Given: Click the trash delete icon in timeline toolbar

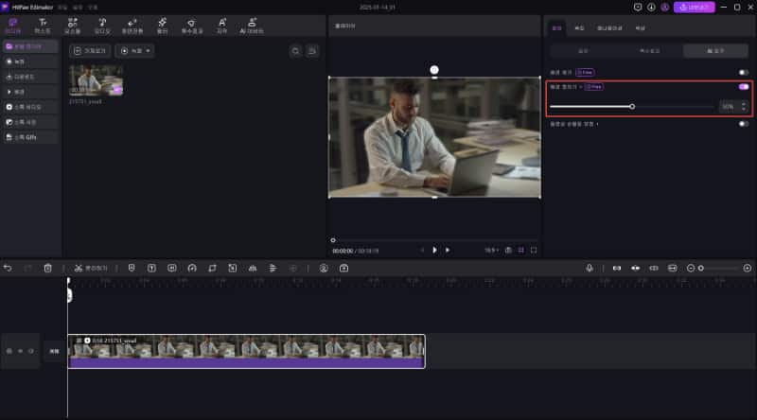Looking at the screenshot, I should tap(47, 268).
